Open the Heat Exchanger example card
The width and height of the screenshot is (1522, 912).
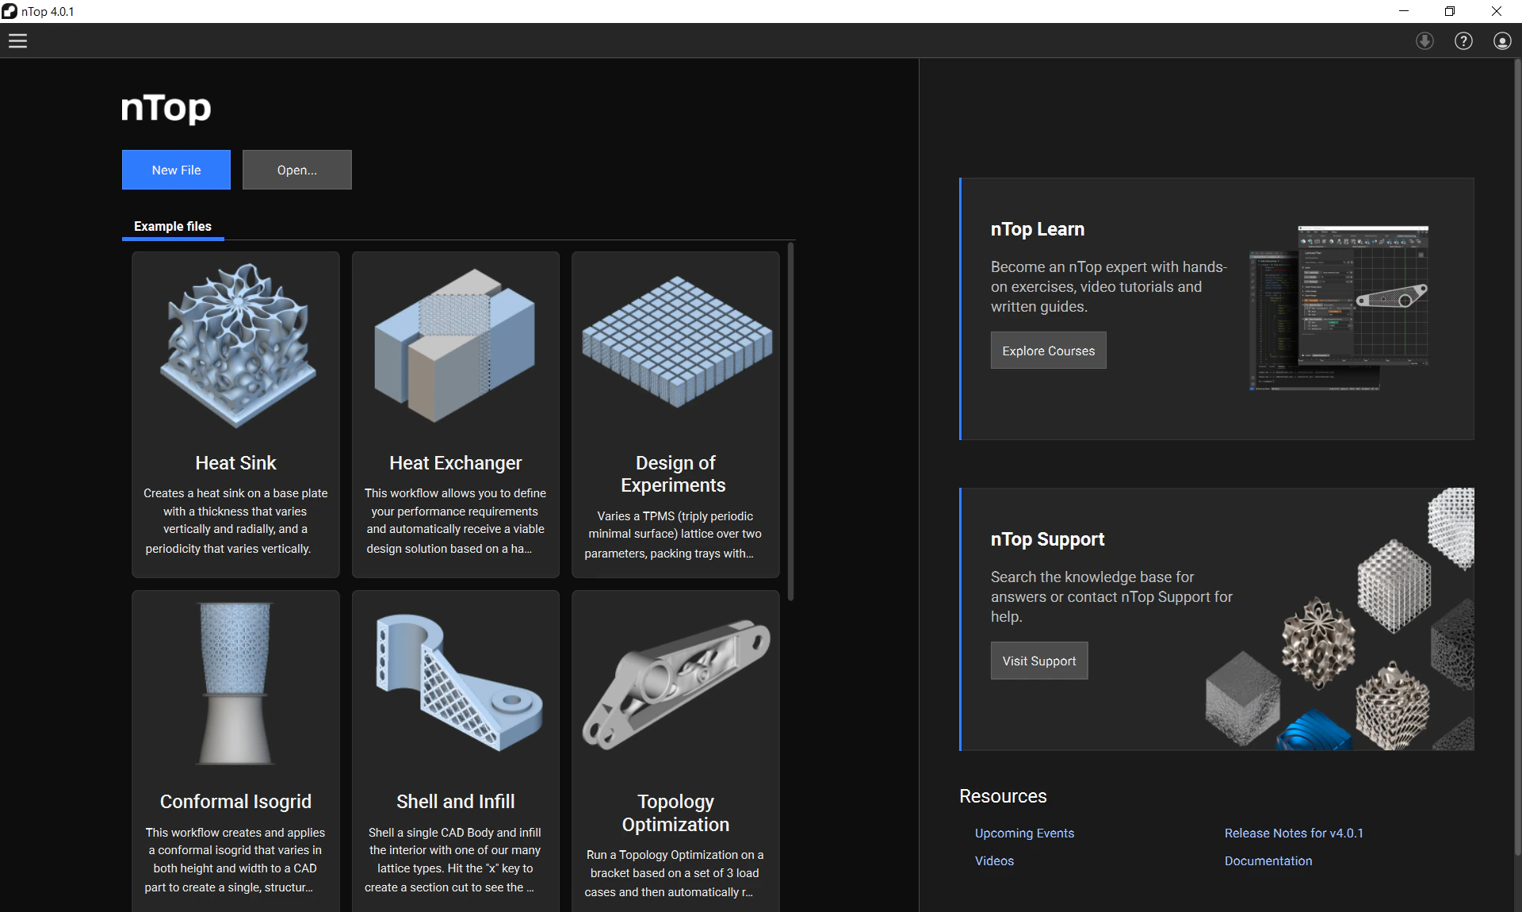[x=455, y=414]
